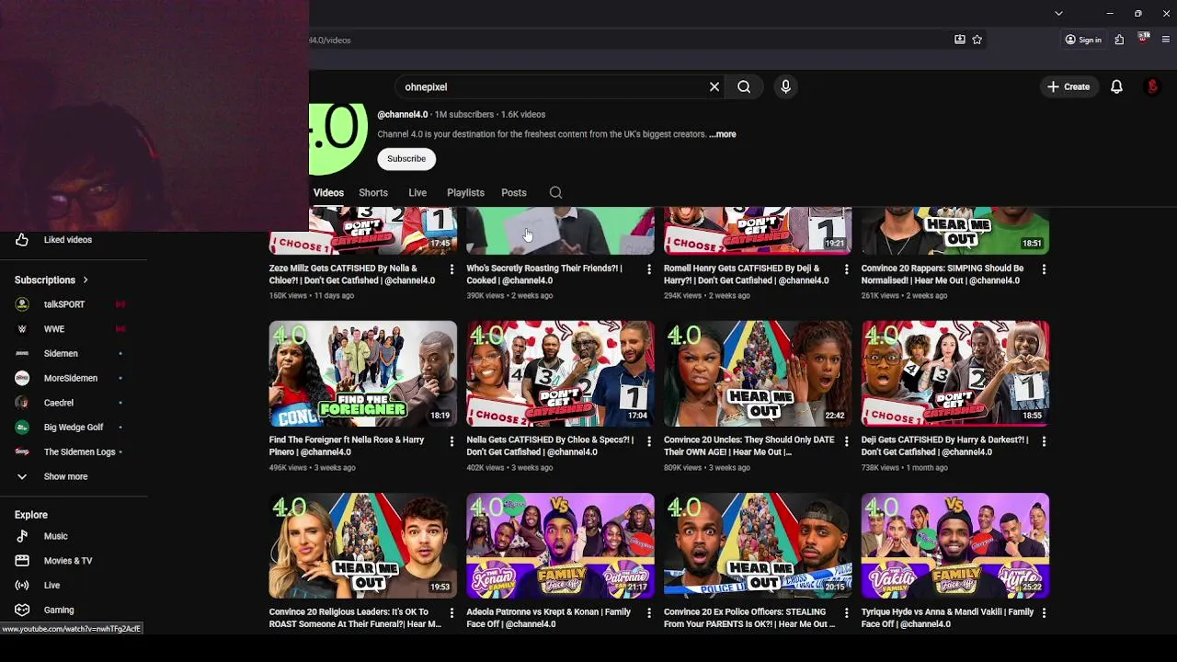Viewport: 1177px width, 662px height.
Task: Switch to the Live tab
Action: 417,192
